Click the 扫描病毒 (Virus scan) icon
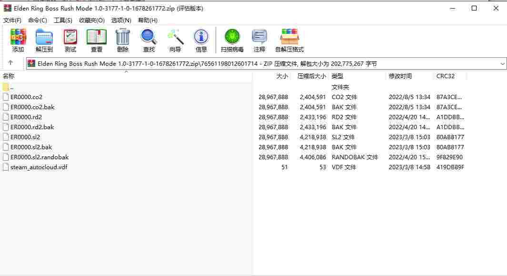Image resolution: width=507 pixels, height=276 pixels. (x=232, y=37)
